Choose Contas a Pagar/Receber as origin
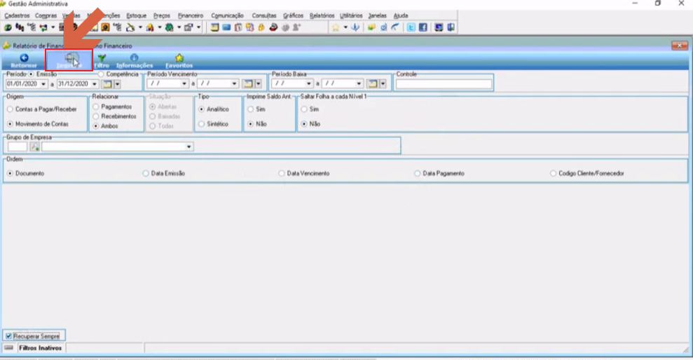The width and height of the screenshot is (693, 360). 10,109
